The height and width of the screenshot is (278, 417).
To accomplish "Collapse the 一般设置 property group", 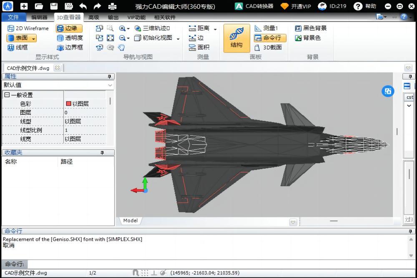I will [7, 95].
